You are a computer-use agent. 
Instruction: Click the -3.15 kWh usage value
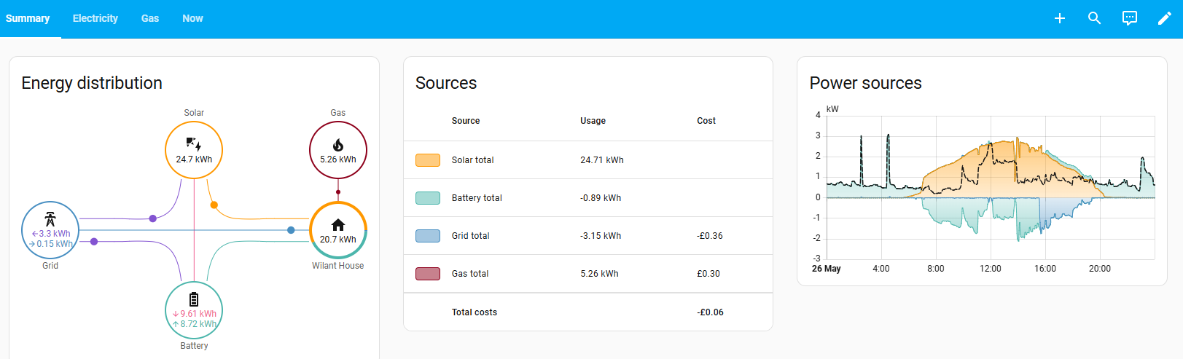(601, 236)
